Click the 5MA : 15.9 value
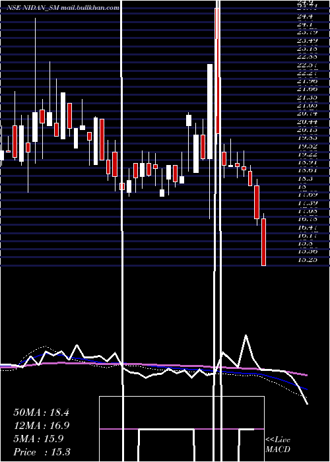330x462 pixels. click(38, 439)
